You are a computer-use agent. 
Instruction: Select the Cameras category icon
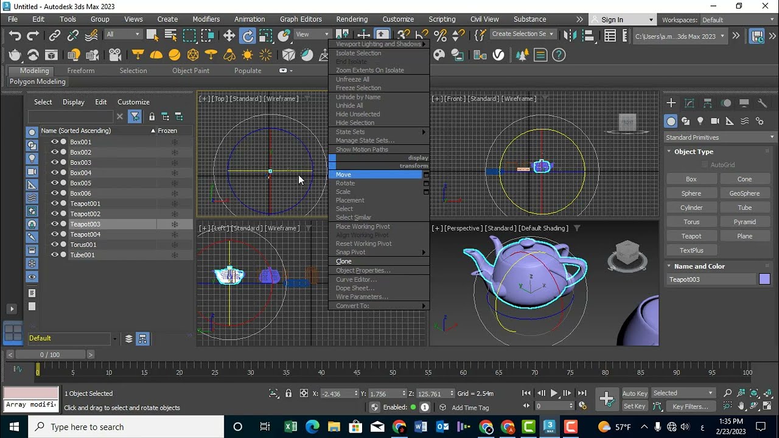coord(715,121)
